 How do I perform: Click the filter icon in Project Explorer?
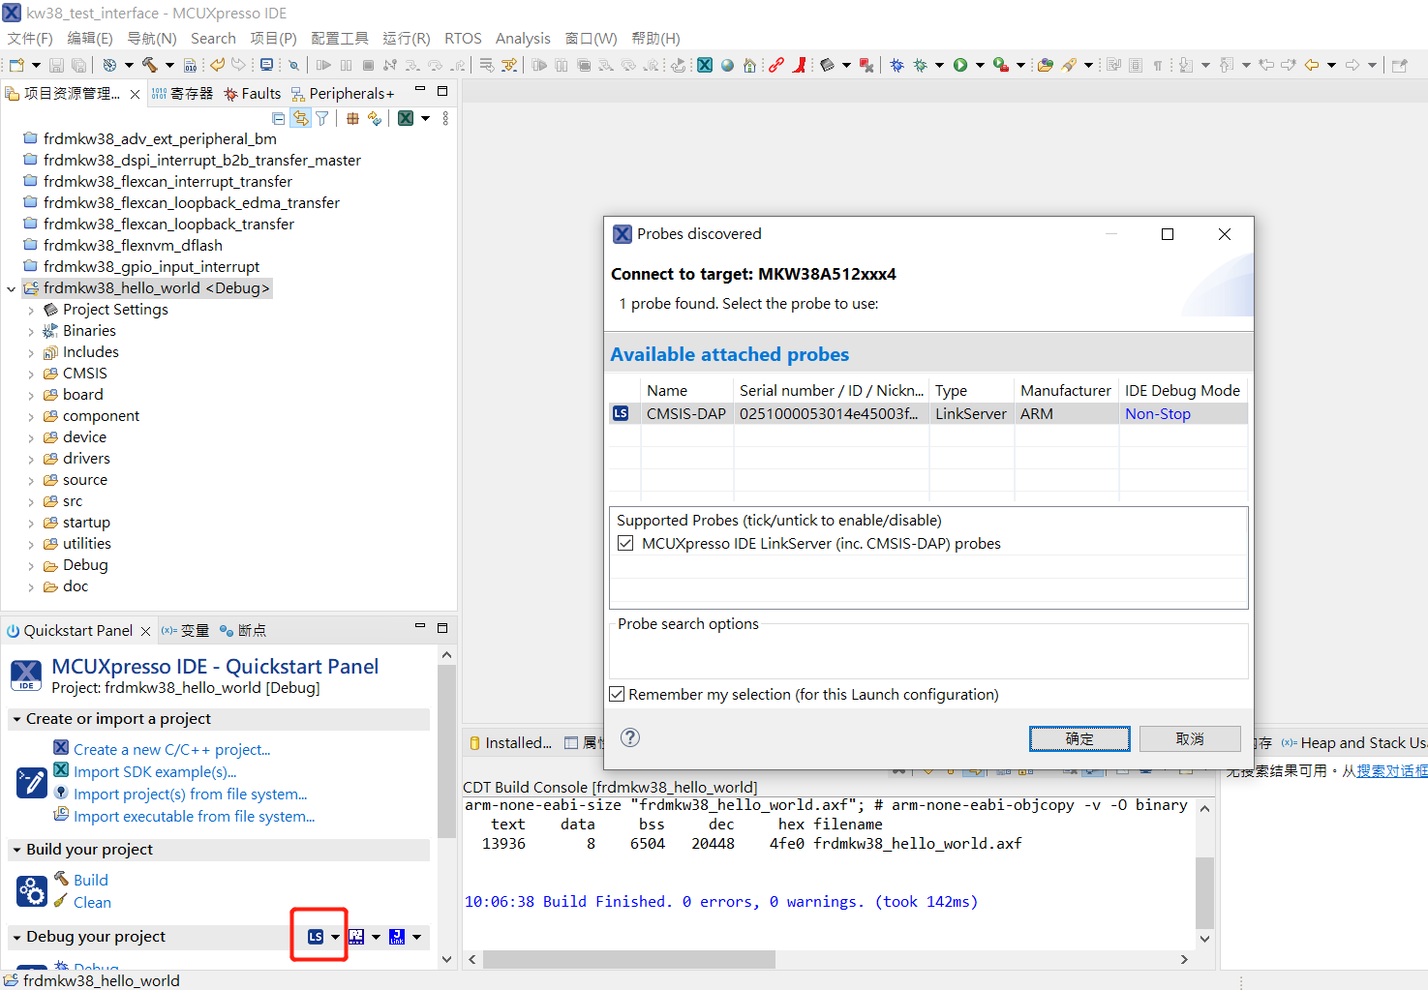click(321, 117)
